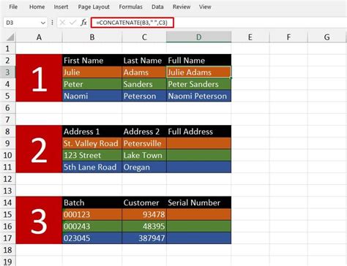Select row 9 header
The width and height of the screenshot is (347, 266).
[7, 143]
